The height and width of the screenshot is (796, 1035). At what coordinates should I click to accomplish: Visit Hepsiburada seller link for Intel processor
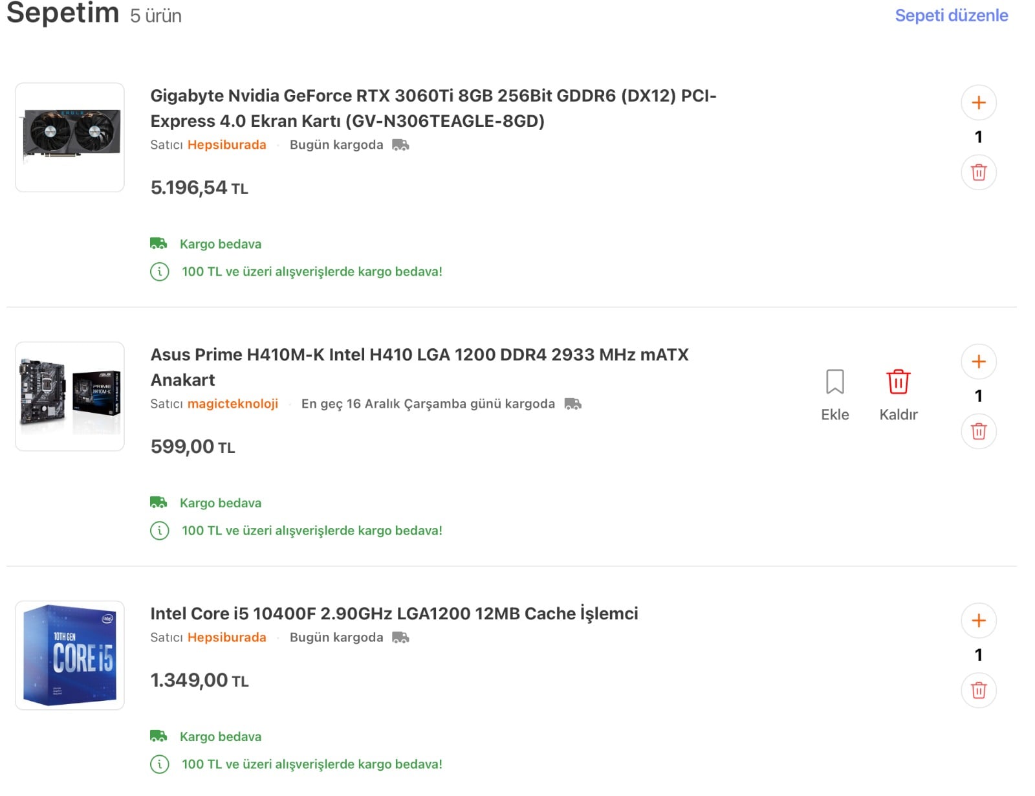[226, 637]
